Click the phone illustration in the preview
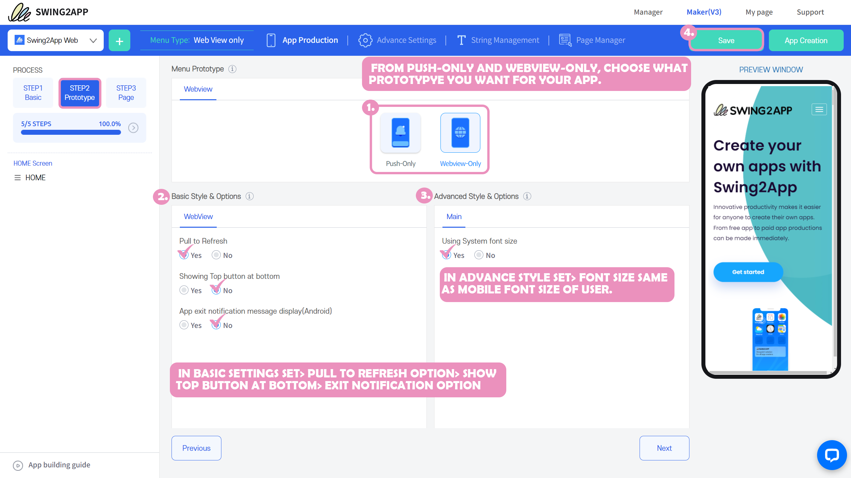 [770, 339]
